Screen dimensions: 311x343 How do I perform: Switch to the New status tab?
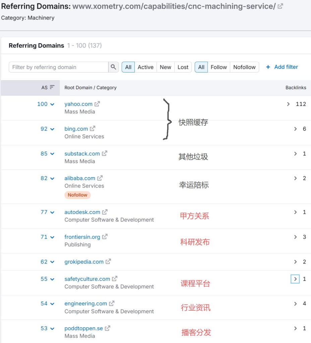tap(166, 67)
